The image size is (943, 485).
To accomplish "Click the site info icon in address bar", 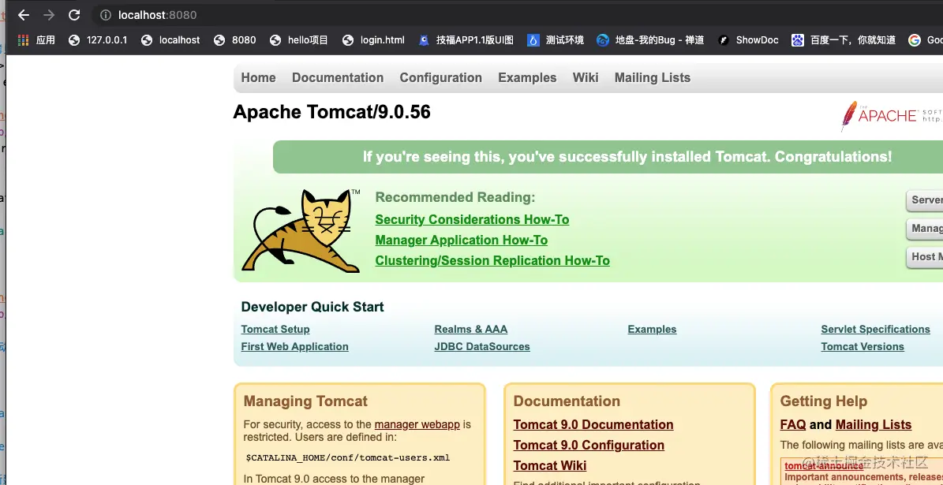I will pos(105,15).
